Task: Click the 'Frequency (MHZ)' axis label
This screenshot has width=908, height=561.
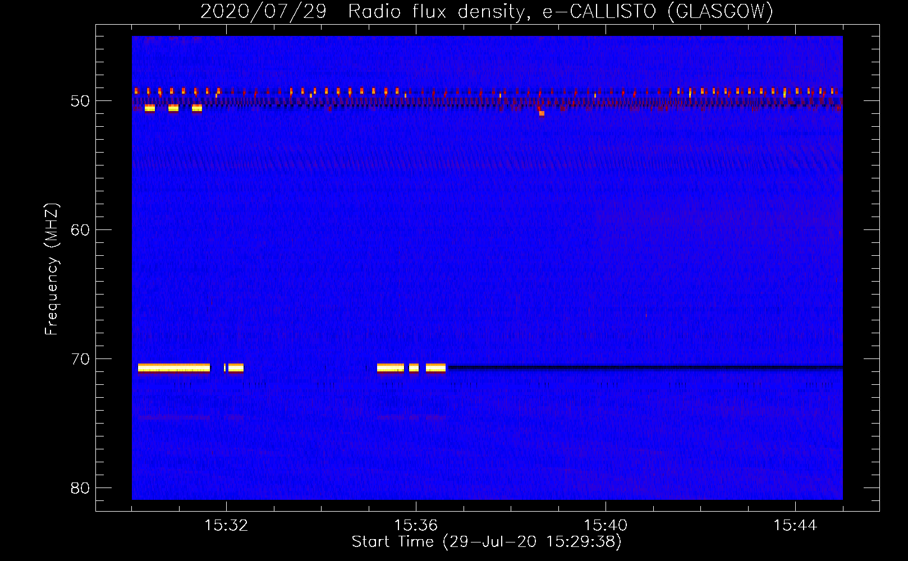Action: [52, 269]
